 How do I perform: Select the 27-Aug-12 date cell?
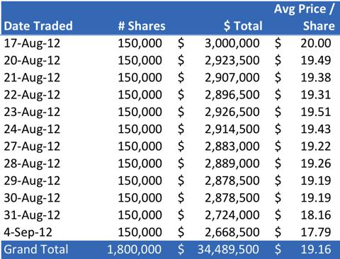pyautogui.click(x=32, y=146)
